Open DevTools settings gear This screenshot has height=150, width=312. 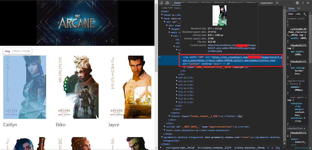pyautogui.click(x=297, y=3)
